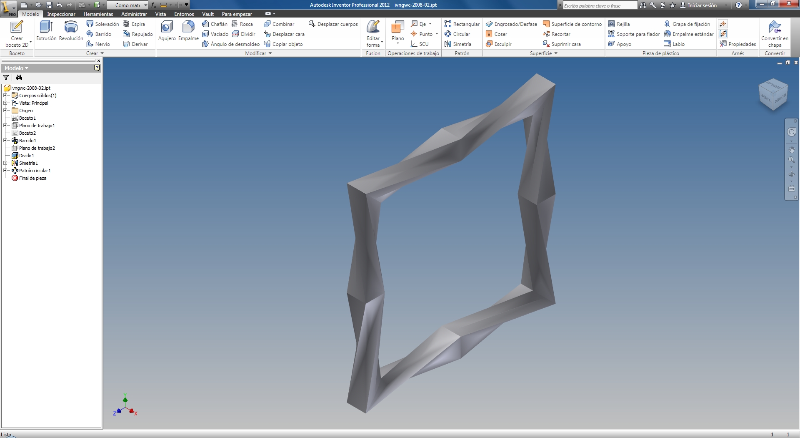Open the Modelo browser dropdown

(x=17, y=68)
